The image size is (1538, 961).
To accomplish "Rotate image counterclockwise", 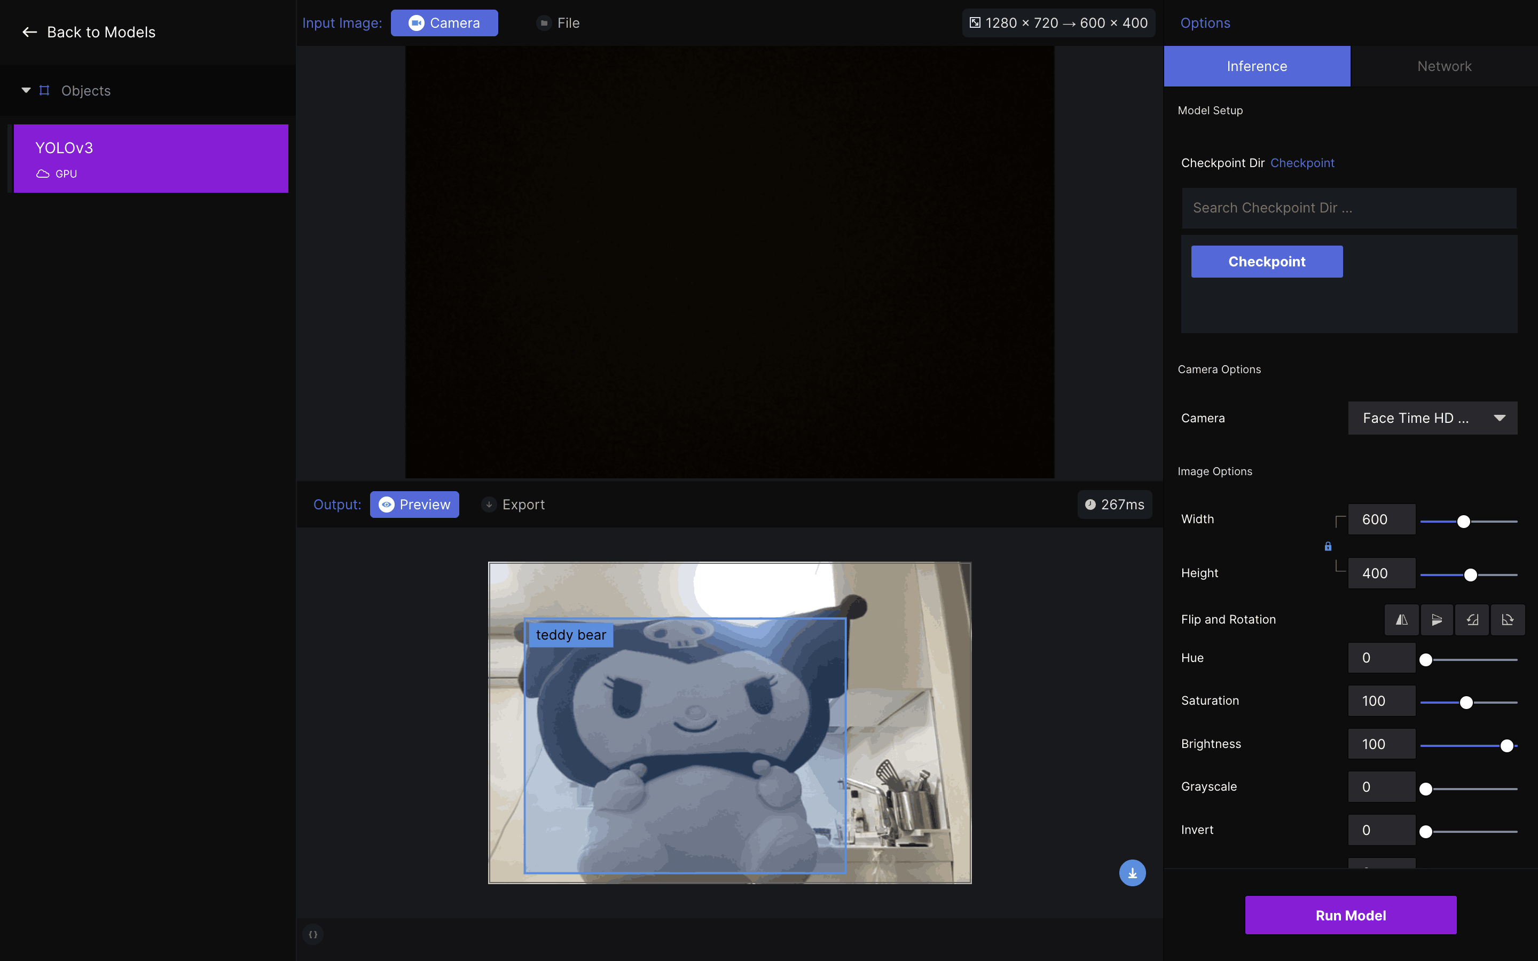I will (1472, 620).
